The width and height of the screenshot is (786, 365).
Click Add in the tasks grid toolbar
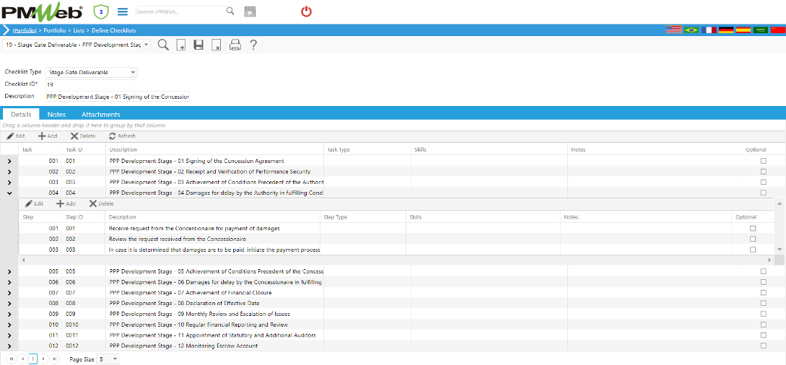pyautogui.click(x=48, y=136)
